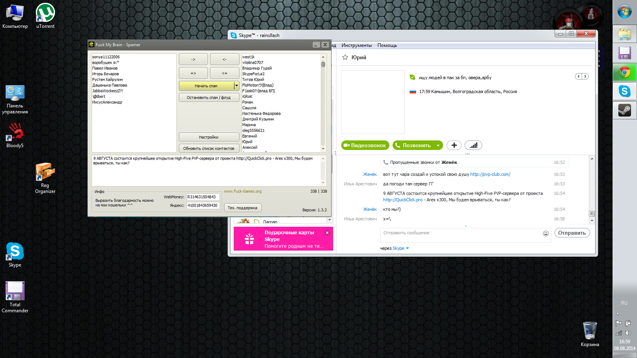The image size is (637, 358).
Task: Select the Bloody5 desktop shortcut
Action: pos(15,135)
